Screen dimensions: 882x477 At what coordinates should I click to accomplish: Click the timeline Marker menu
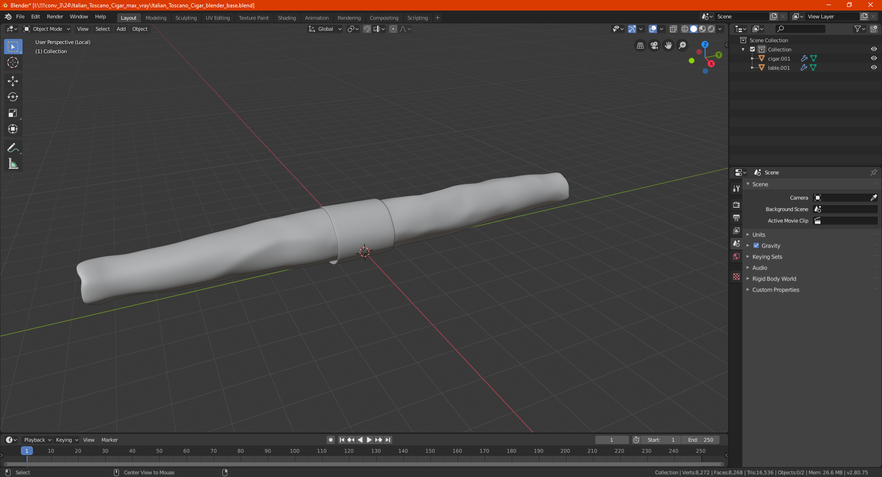[x=109, y=440]
